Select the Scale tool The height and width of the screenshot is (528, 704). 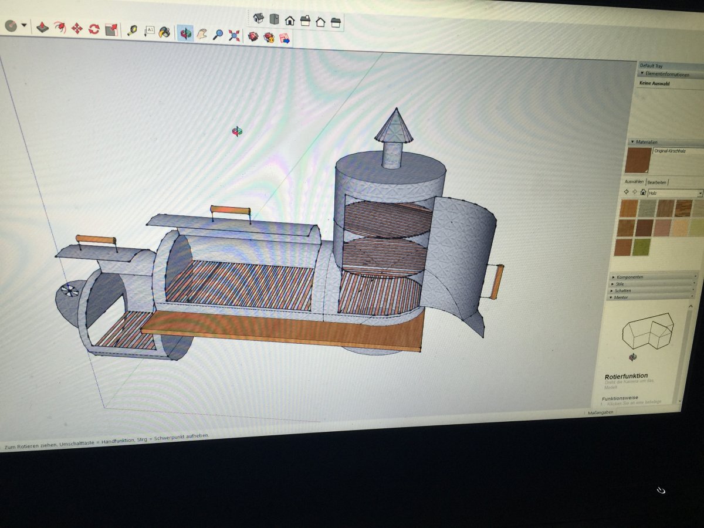111,29
